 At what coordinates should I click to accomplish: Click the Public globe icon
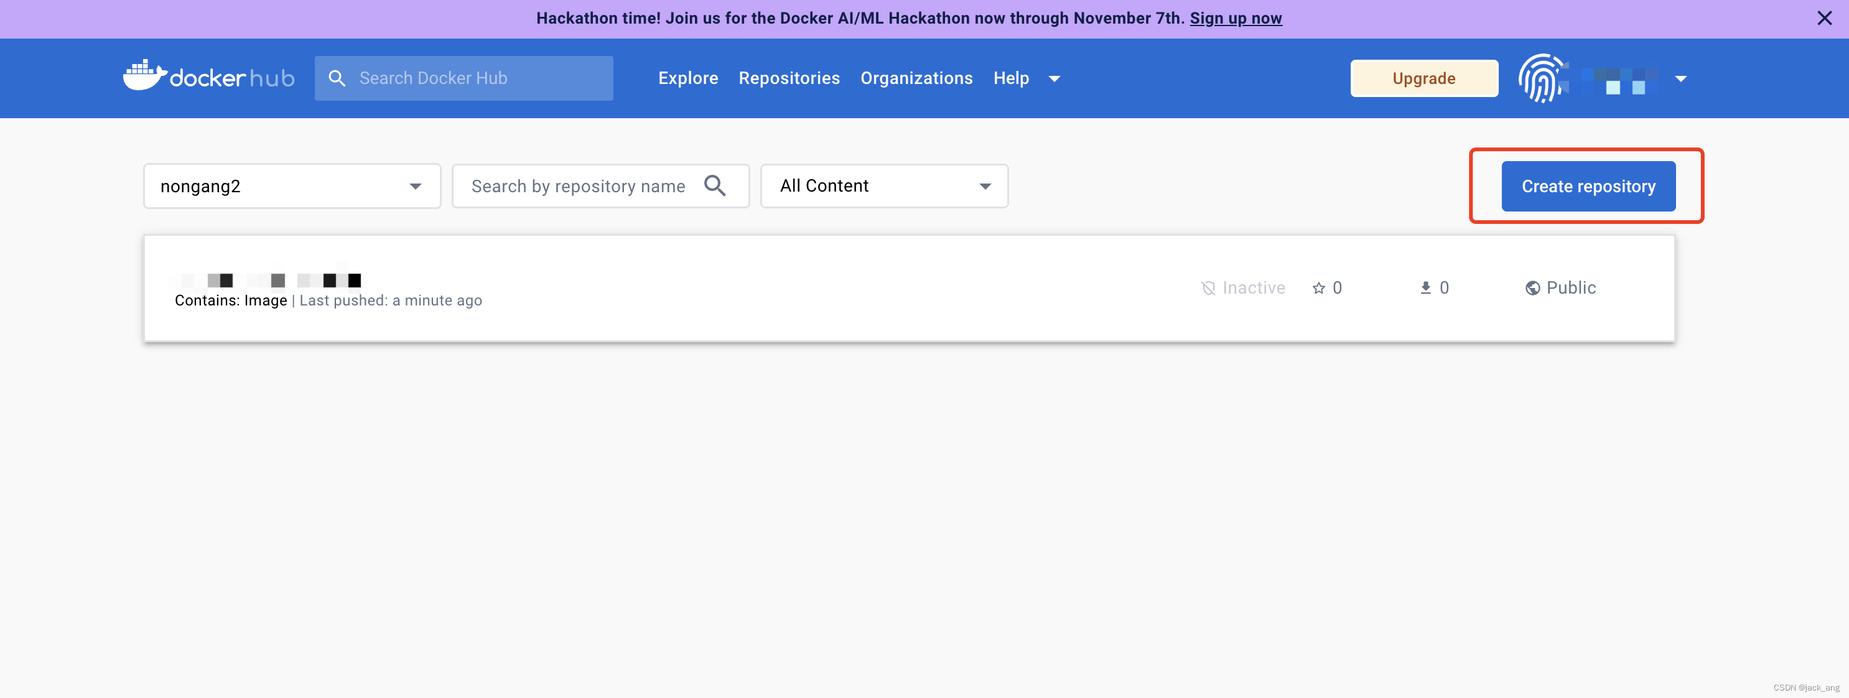tap(1532, 289)
